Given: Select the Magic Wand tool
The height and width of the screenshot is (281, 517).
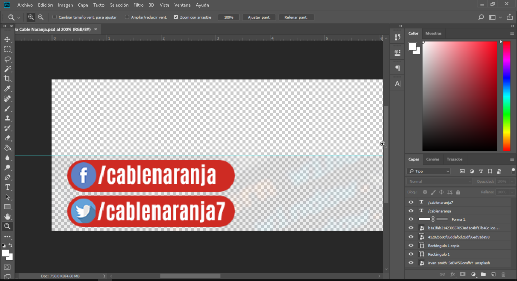Looking at the screenshot, I should 7,69.
